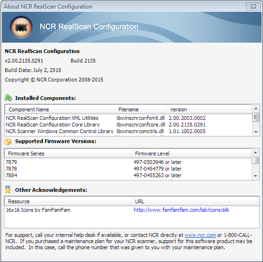Image resolution: width=263 pixels, height=262 pixels.
Task: Click the firmware list scrollbar thumb
Action: tap(255, 160)
